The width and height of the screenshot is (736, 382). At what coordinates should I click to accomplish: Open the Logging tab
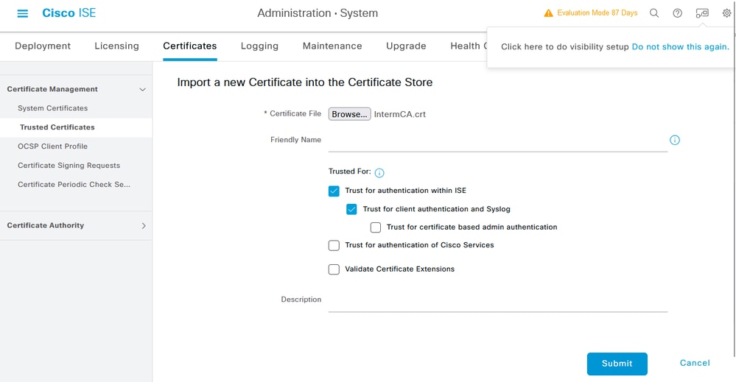coord(259,46)
